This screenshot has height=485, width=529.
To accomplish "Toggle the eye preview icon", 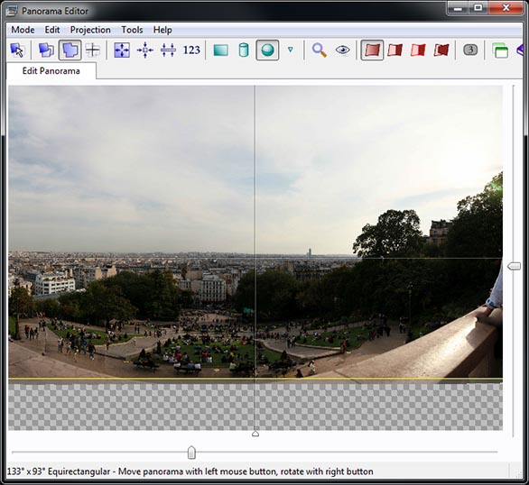I will (342, 50).
